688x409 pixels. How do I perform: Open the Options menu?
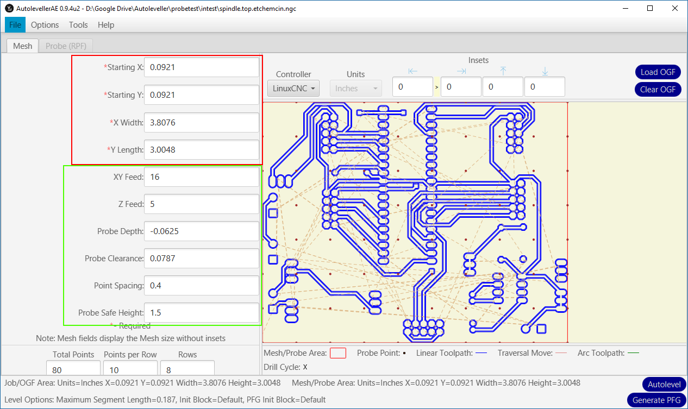(x=45, y=25)
